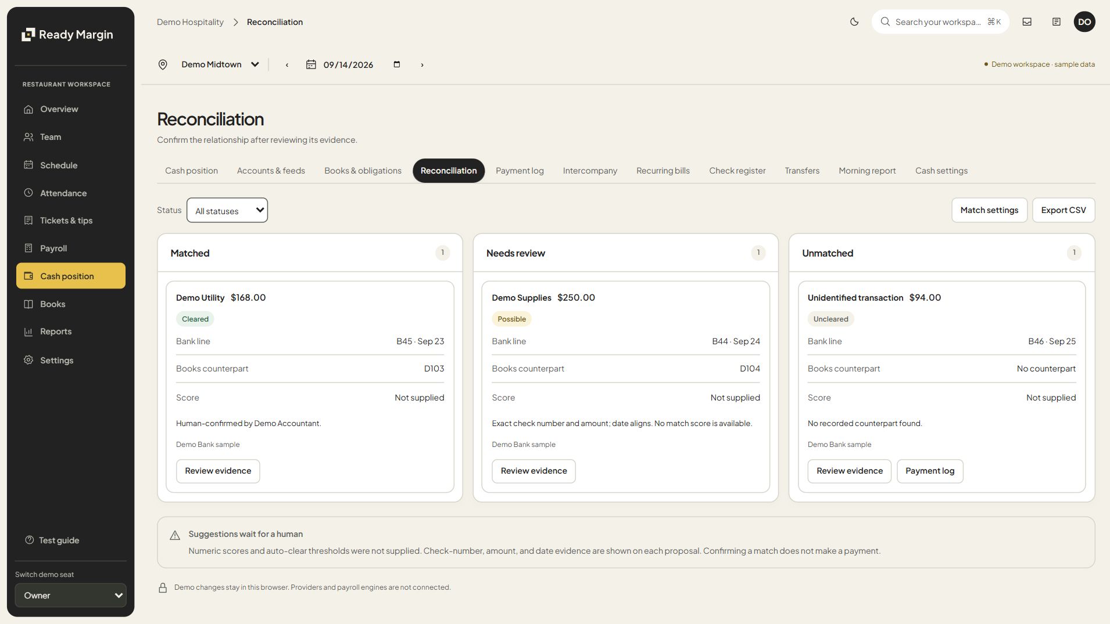Open Reports in sidebar
Viewport: 1110px width, 624px height.
pyautogui.click(x=71, y=331)
